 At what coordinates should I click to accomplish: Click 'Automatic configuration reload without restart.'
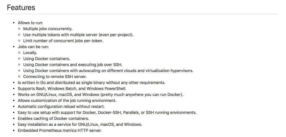click(x=61, y=107)
